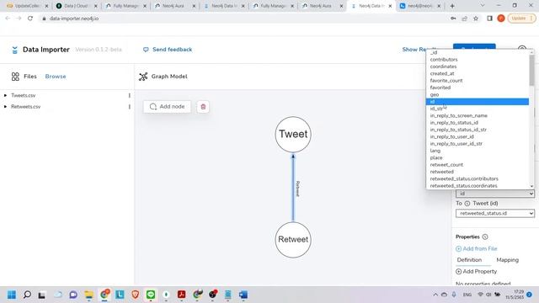Open the browser side panel icon
Screen dimensions: 539x303
[x=489, y=19]
